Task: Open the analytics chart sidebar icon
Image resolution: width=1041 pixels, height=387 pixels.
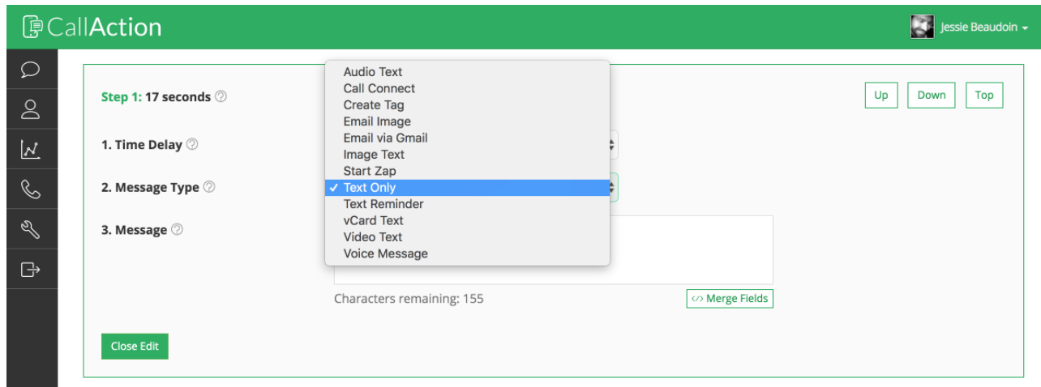Action: click(31, 149)
